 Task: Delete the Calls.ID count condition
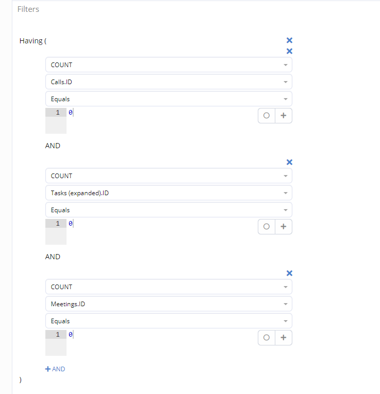coord(289,51)
